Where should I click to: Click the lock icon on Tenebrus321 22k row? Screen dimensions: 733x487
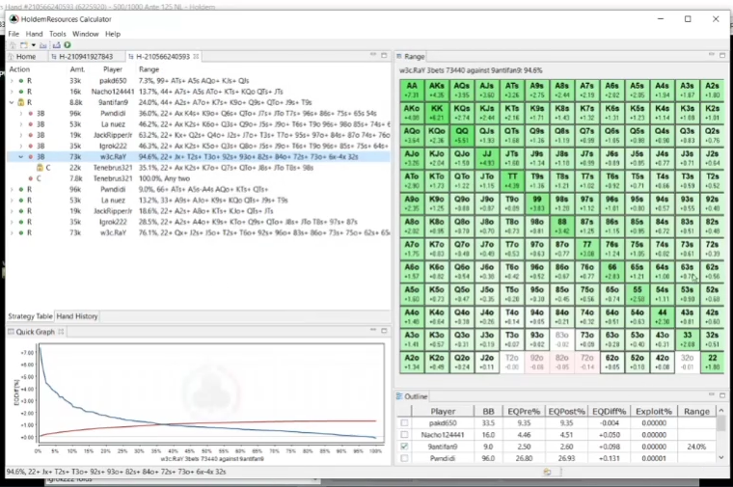[x=40, y=168]
